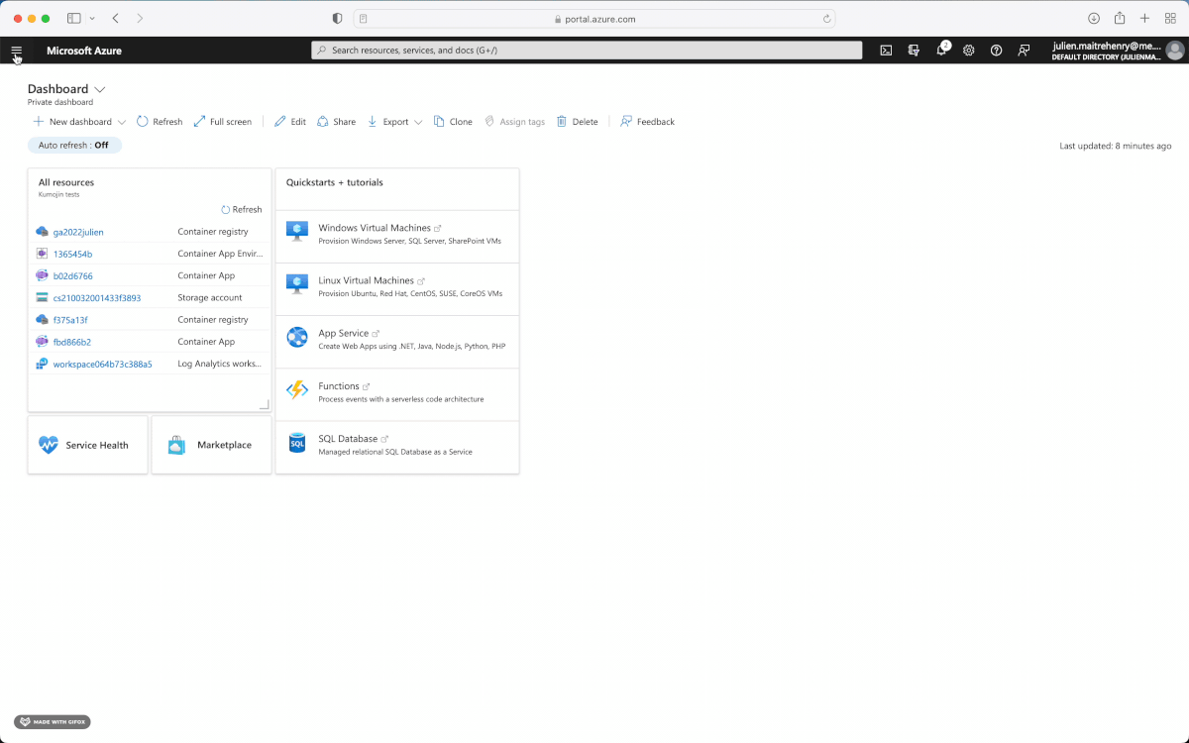This screenshot has width=1189, height=743.
Task: Click the Functions lightning bolt icon
Action: point(297,389)
